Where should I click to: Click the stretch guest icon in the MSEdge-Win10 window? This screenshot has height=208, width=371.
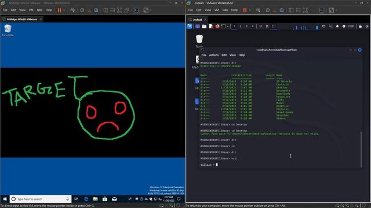click(146, 10)
